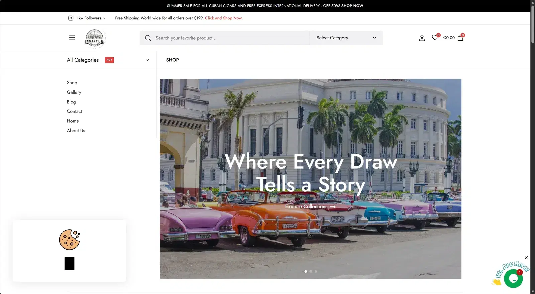Image resolution: width=535 pixels, height=294 pixels.
Task: Click the SHOP menu item
Action: click(x=172, y=60)
